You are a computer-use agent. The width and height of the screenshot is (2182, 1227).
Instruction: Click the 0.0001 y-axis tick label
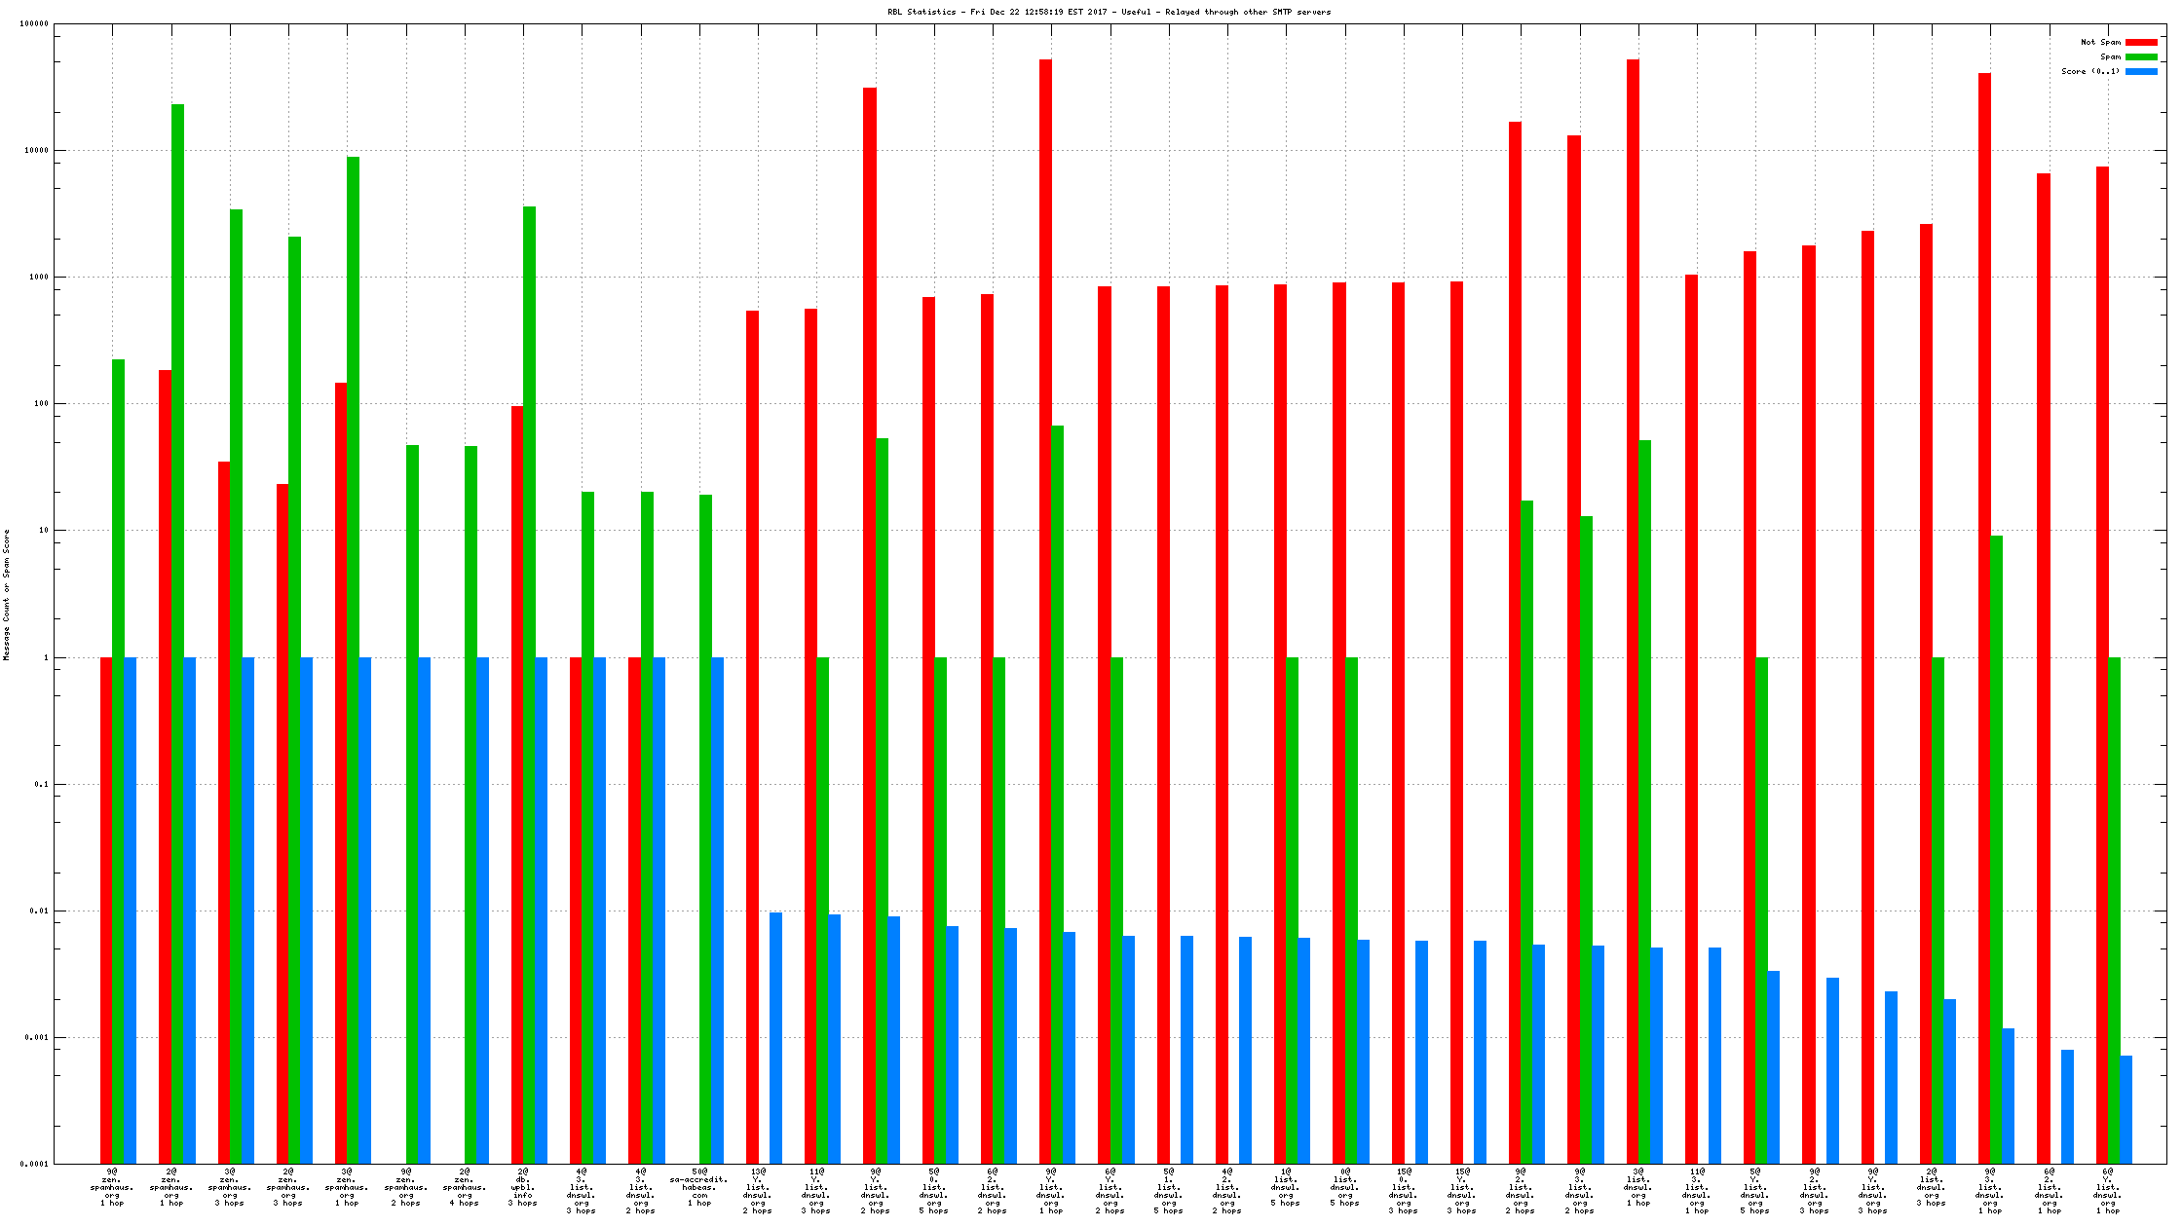click(36, 1164)
